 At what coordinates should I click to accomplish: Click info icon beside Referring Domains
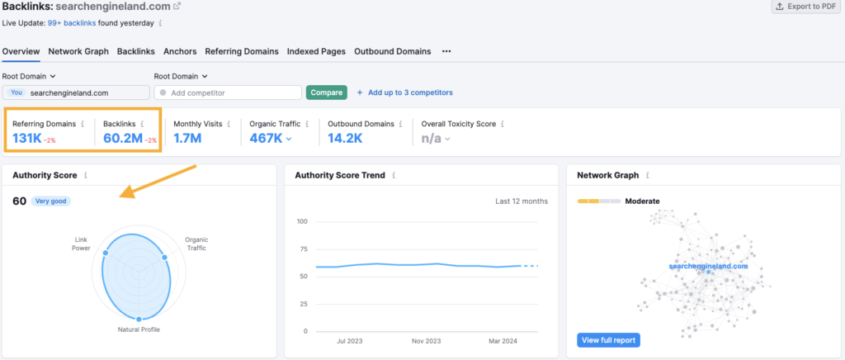click(83, 123)
